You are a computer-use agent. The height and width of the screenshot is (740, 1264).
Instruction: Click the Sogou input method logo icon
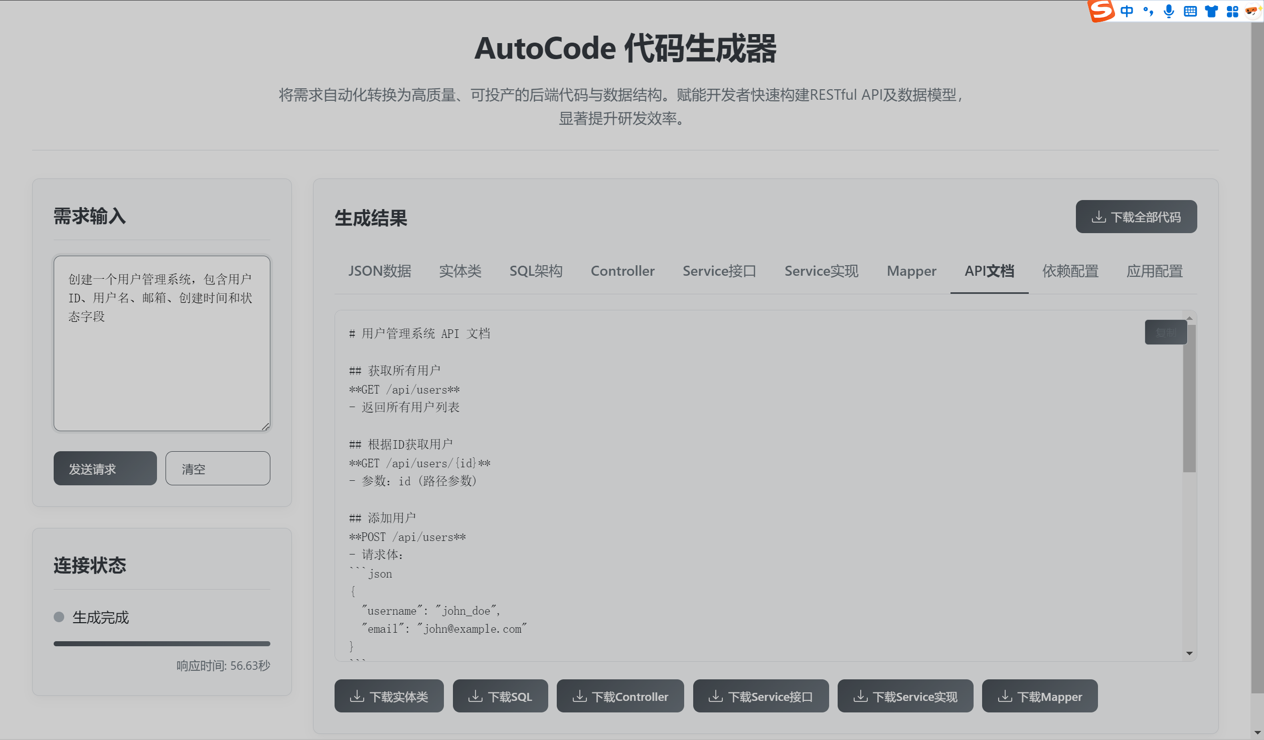1100,11
